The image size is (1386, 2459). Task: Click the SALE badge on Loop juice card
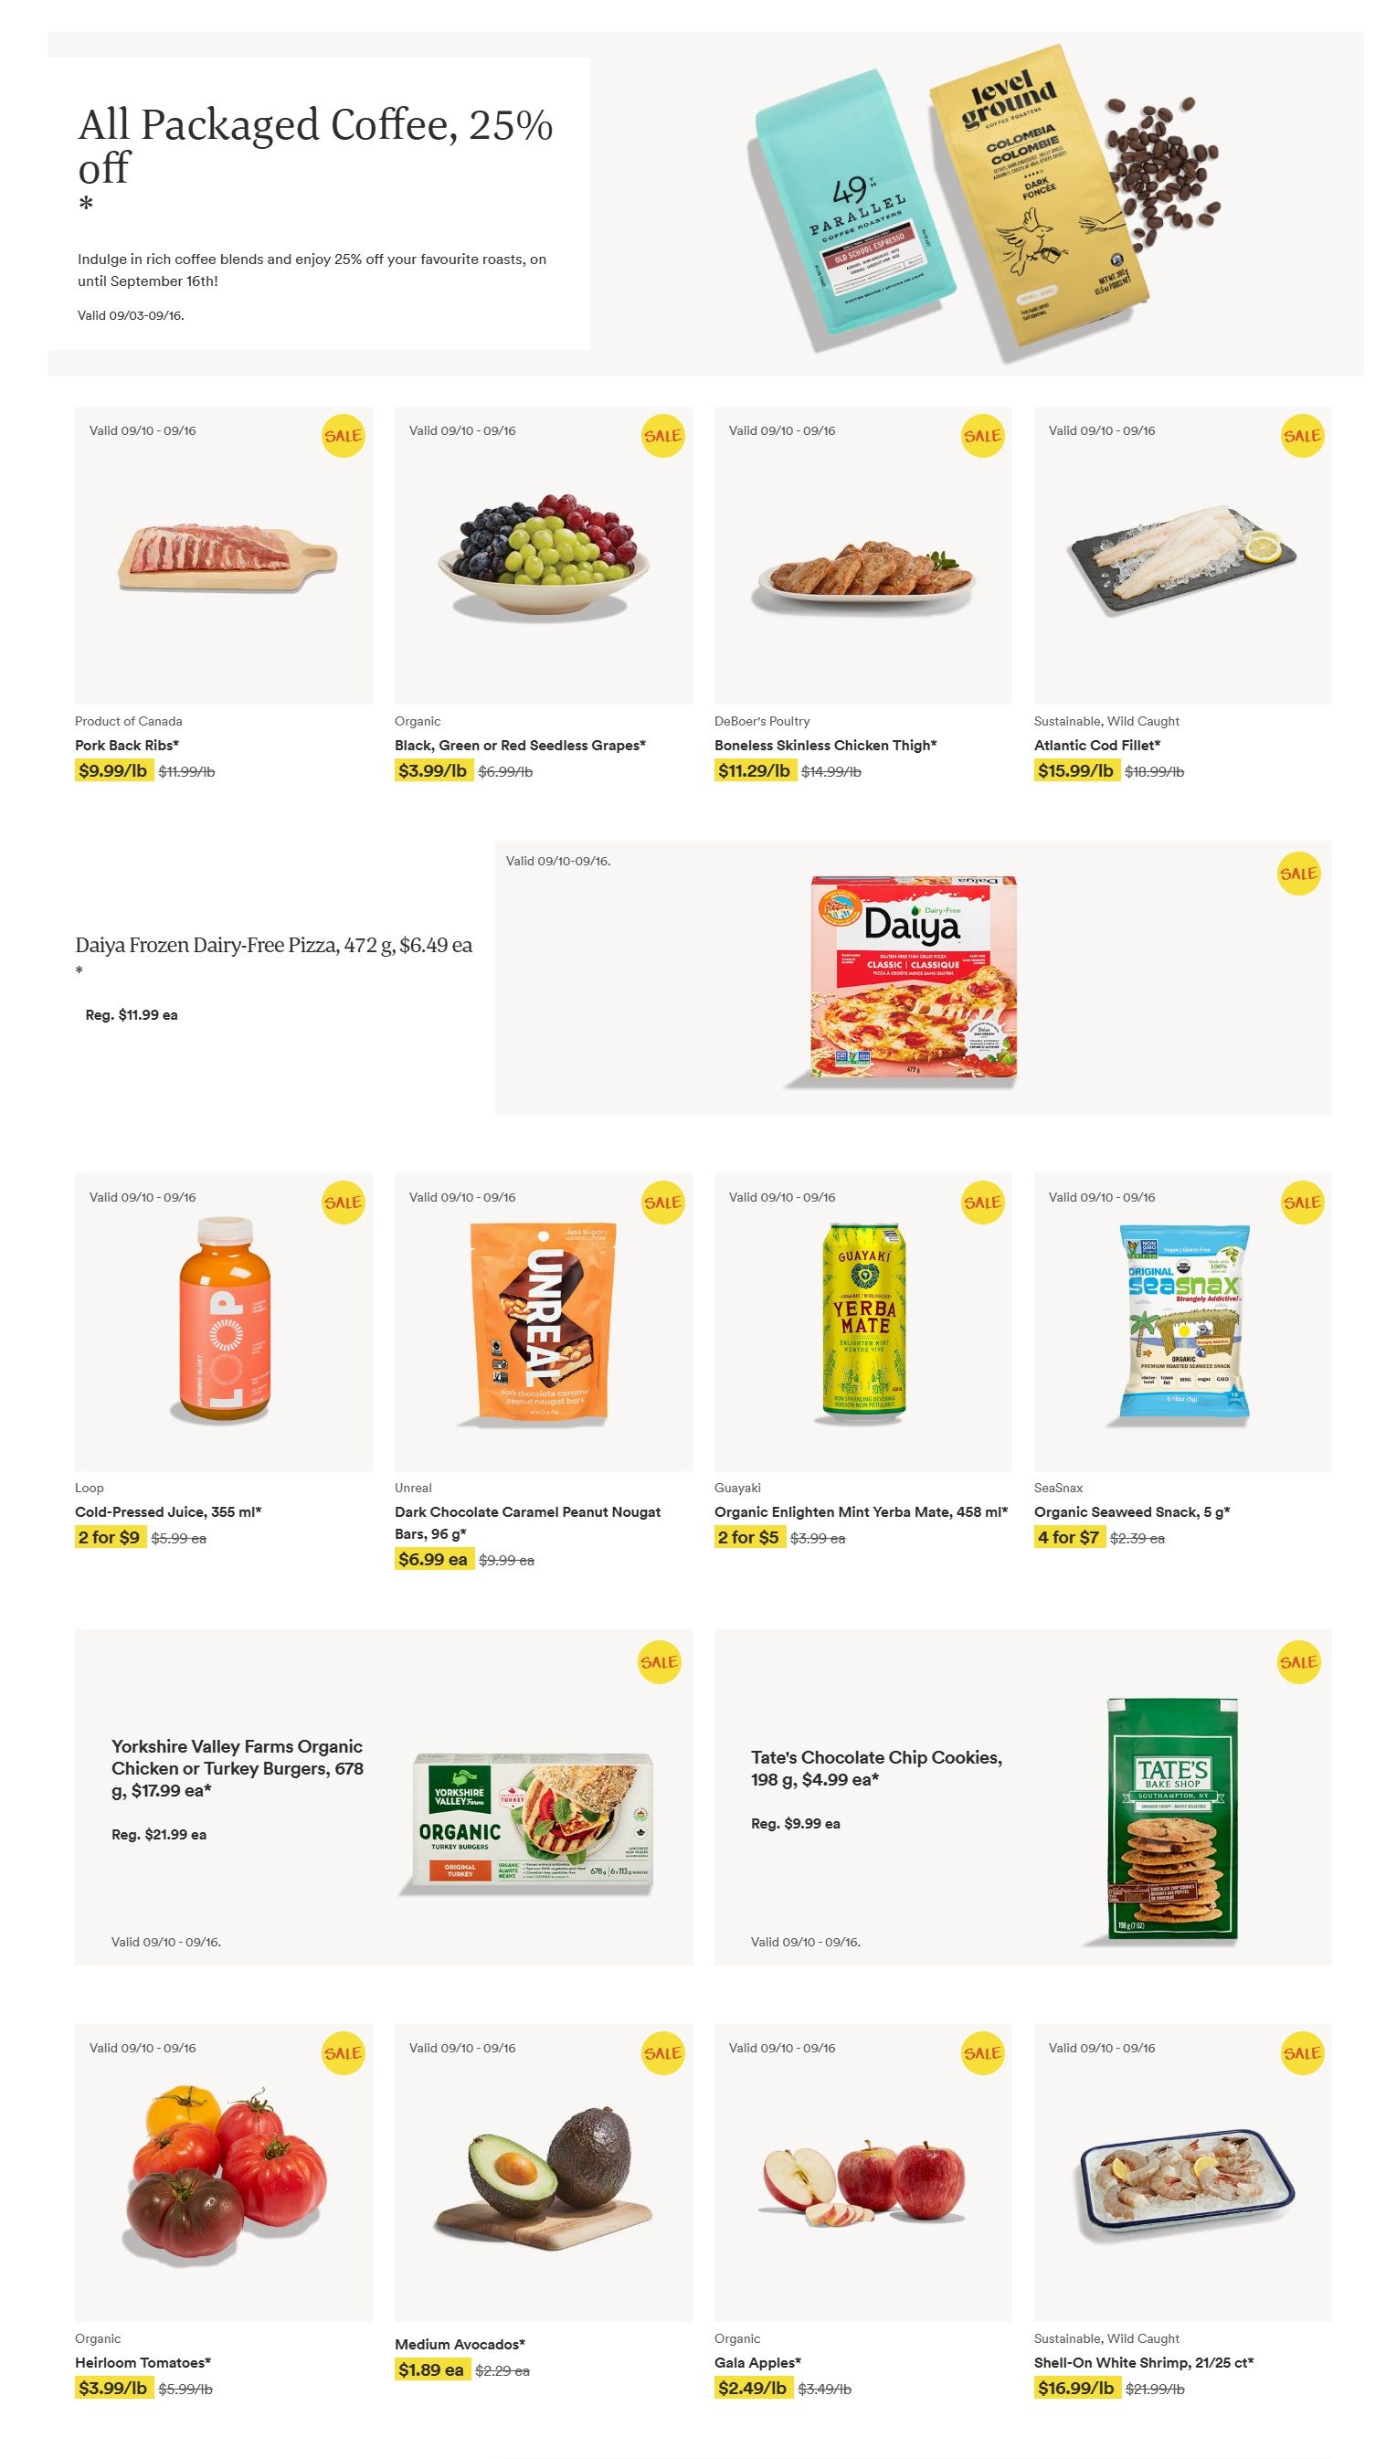click(343, 1202)
